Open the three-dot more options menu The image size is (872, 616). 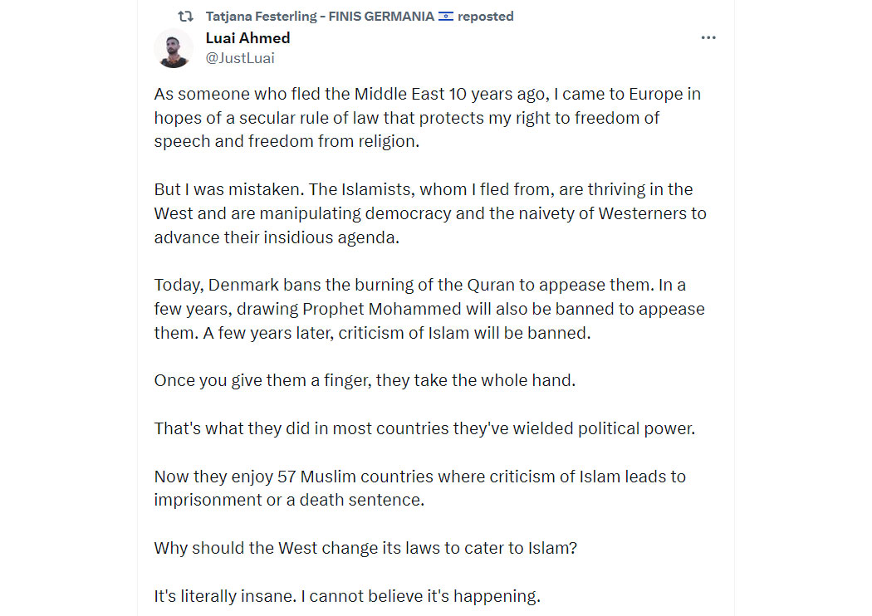708,38
